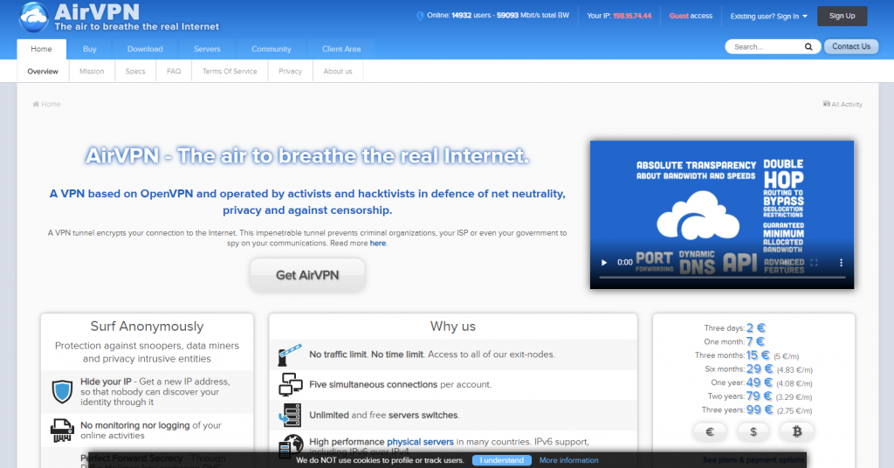Open the Community tab
894x468 pixels.
pos(272,49)
